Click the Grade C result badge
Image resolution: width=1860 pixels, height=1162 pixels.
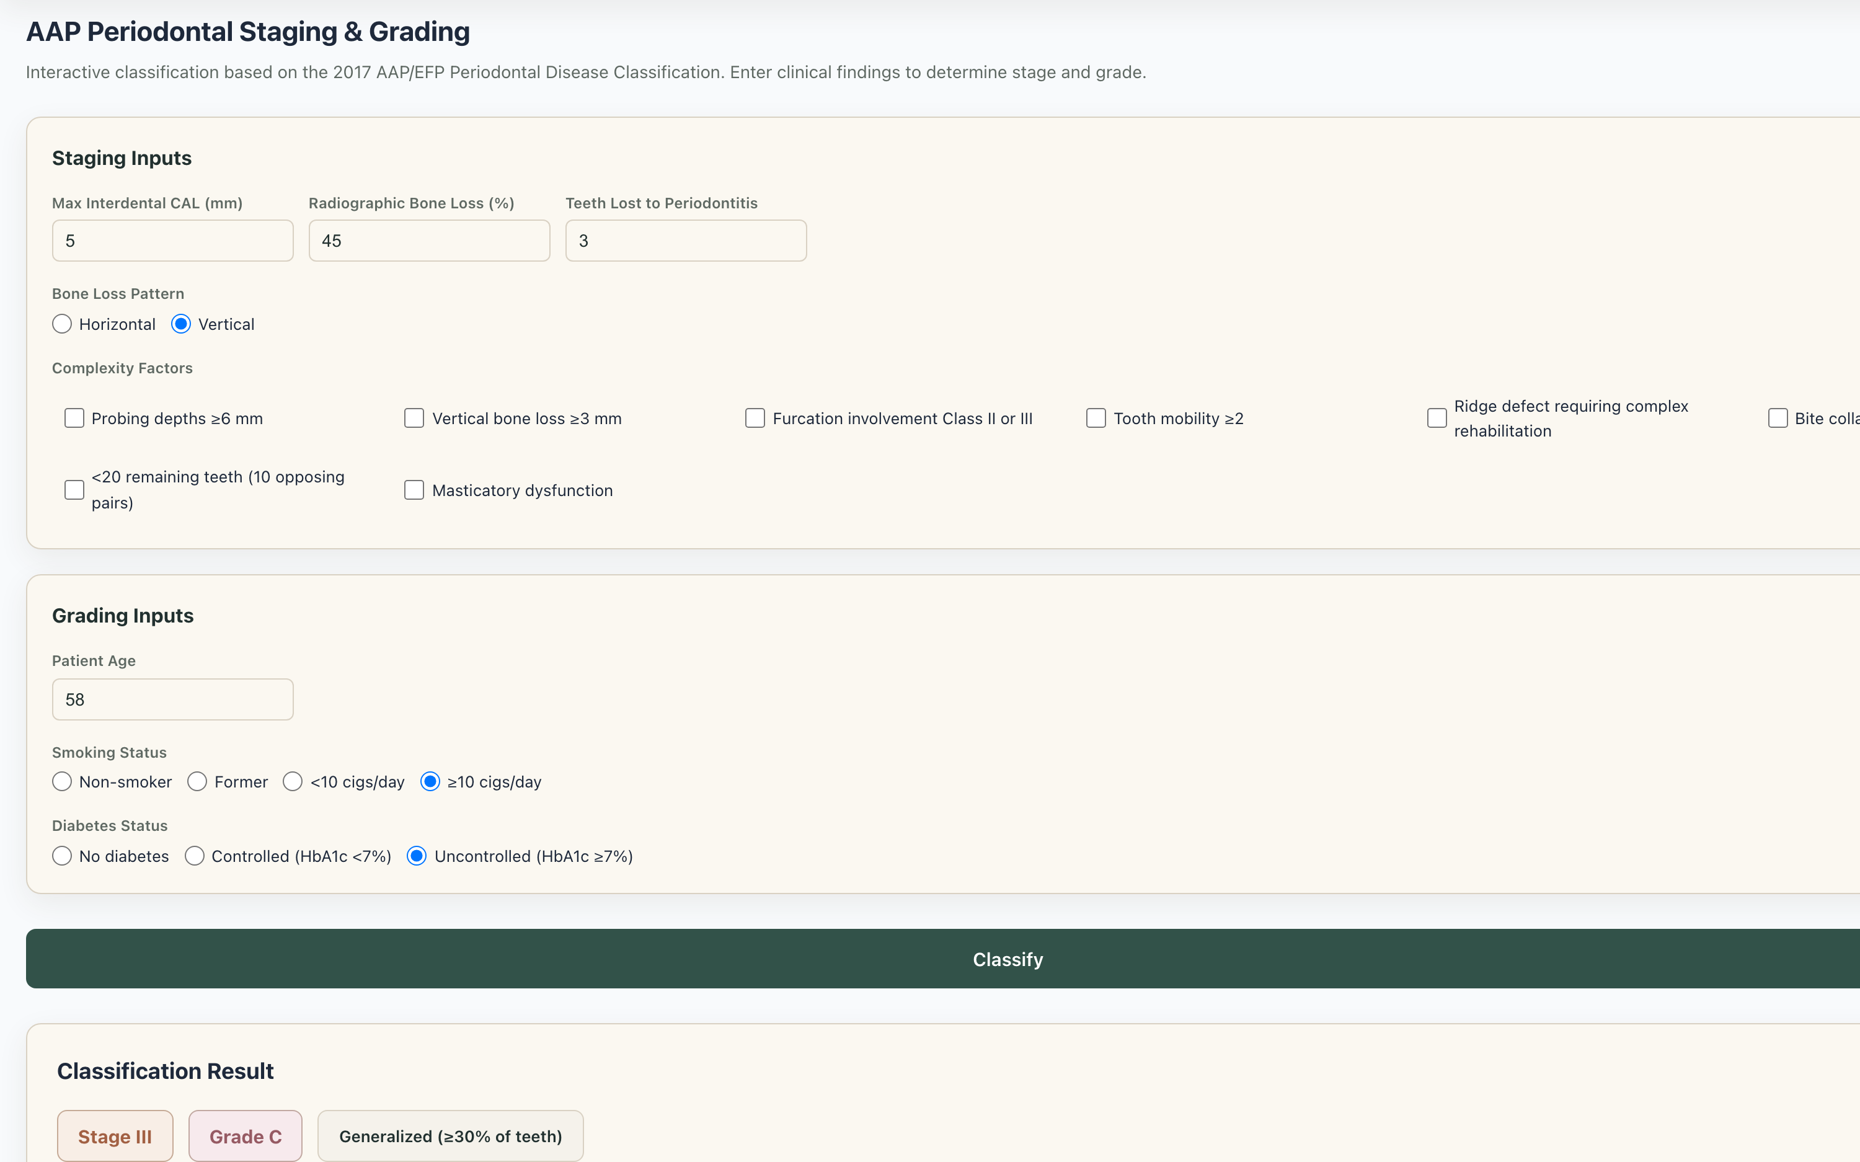coord(245,1136)
